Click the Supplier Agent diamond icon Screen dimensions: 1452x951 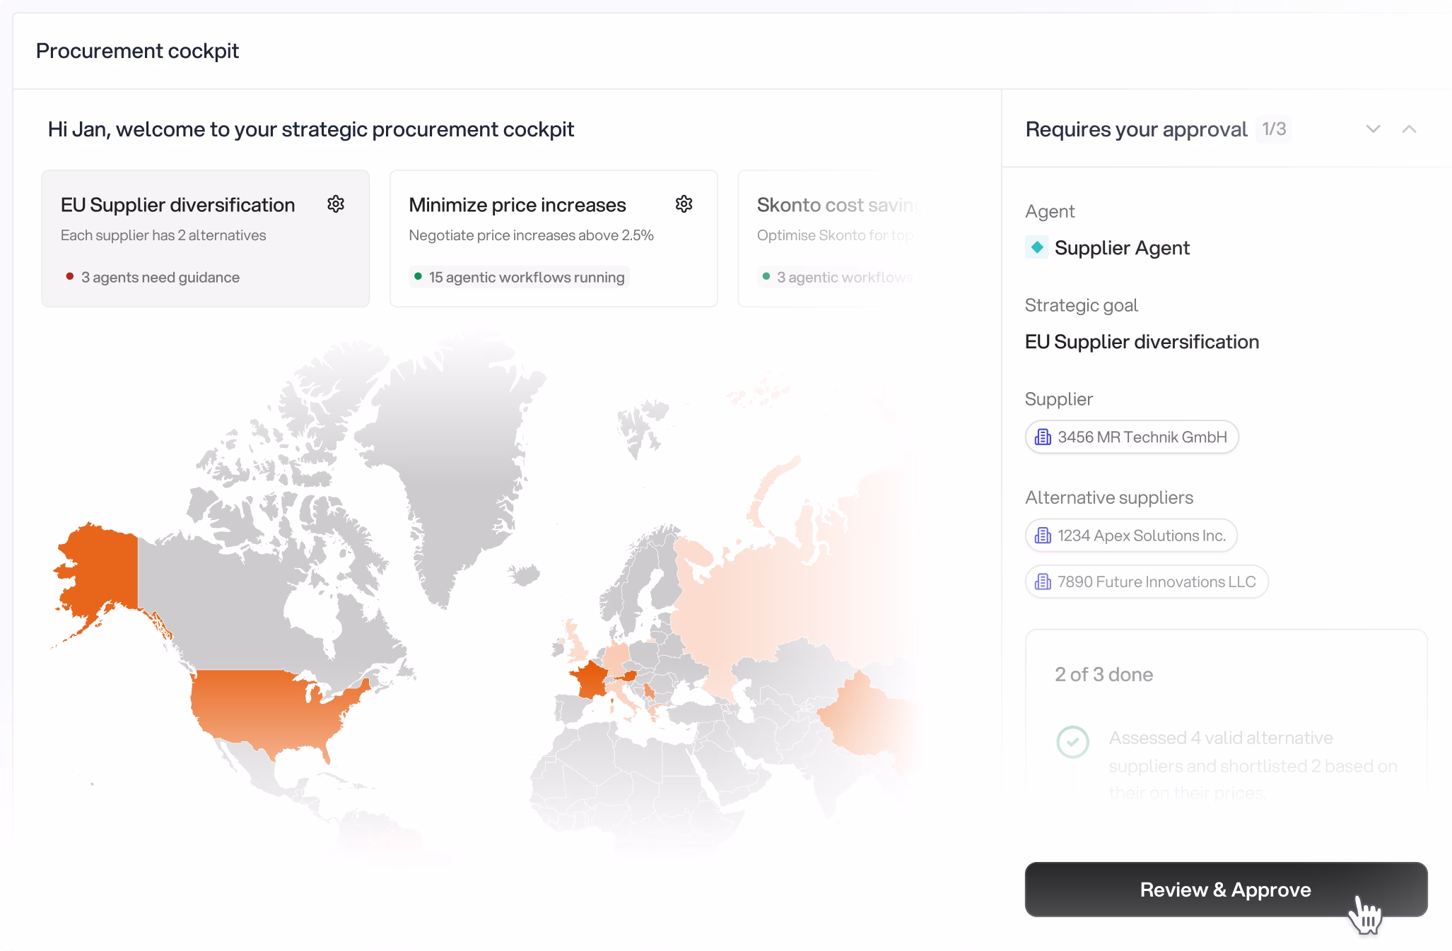pos(1037,247)
